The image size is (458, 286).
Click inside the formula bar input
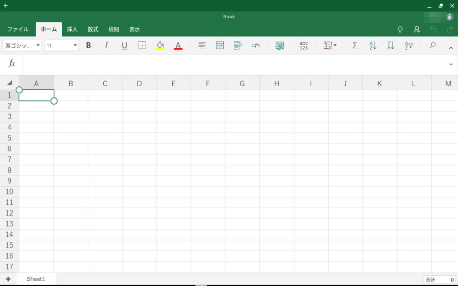point(234,64)
